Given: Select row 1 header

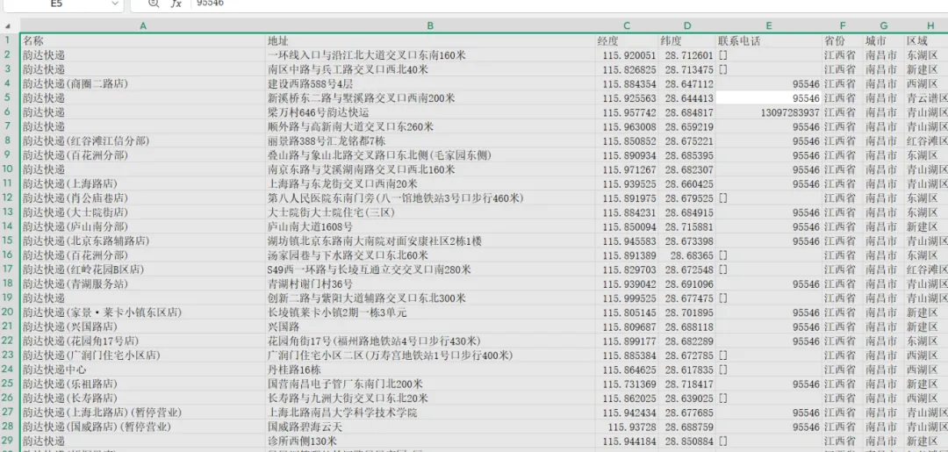Looking at the screenshot, I should (9, 40).
